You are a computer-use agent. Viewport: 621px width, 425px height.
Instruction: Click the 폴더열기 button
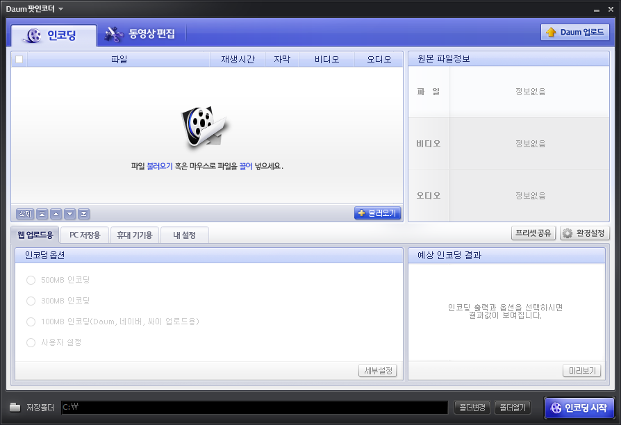coord(513,407)
